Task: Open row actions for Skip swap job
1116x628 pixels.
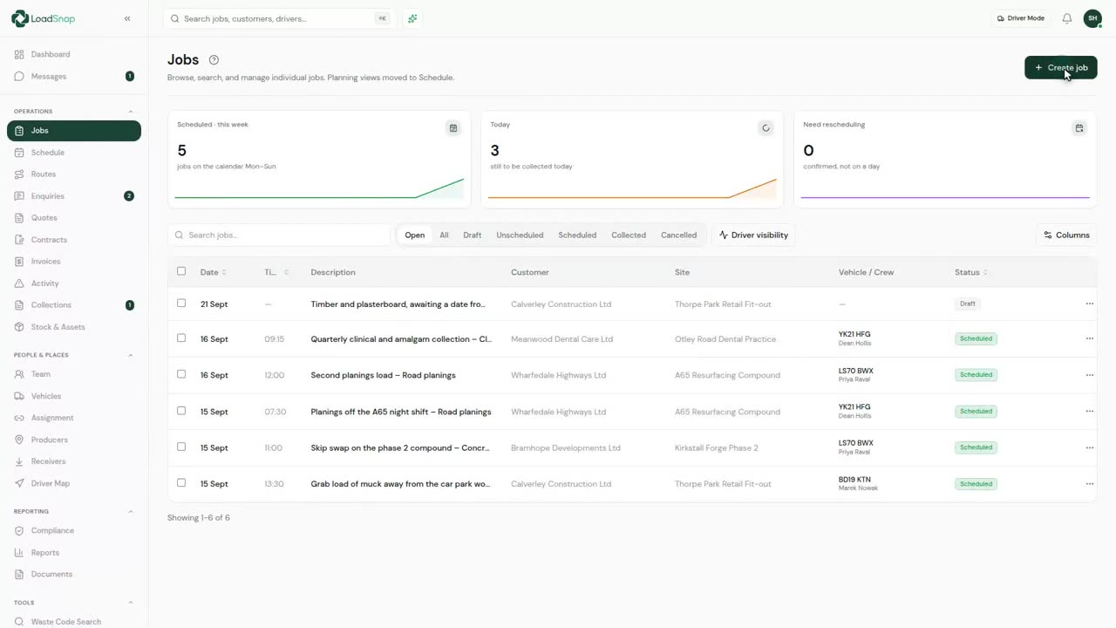Action: pos(1089,447)
